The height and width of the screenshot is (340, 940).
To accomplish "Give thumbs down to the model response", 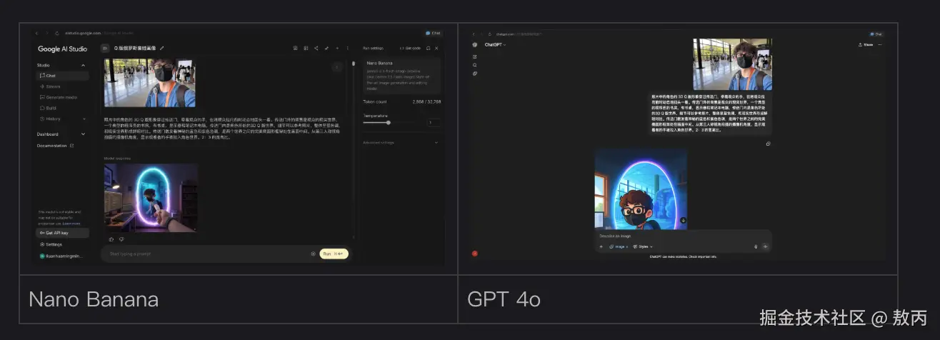I will point(121,239).
